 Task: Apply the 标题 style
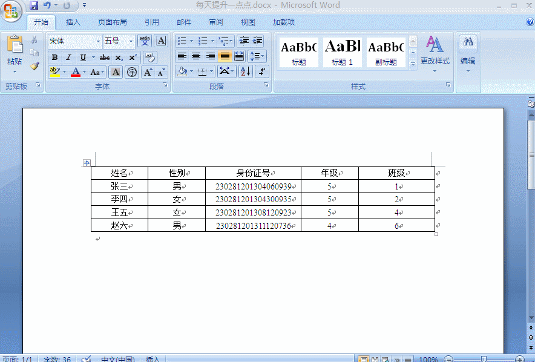(x=299, y=52)
